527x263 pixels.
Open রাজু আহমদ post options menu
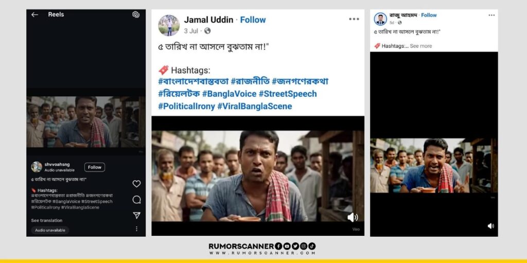(491, 15)
